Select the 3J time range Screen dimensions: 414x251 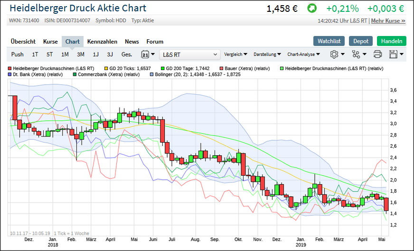click(x=110, y=54)
